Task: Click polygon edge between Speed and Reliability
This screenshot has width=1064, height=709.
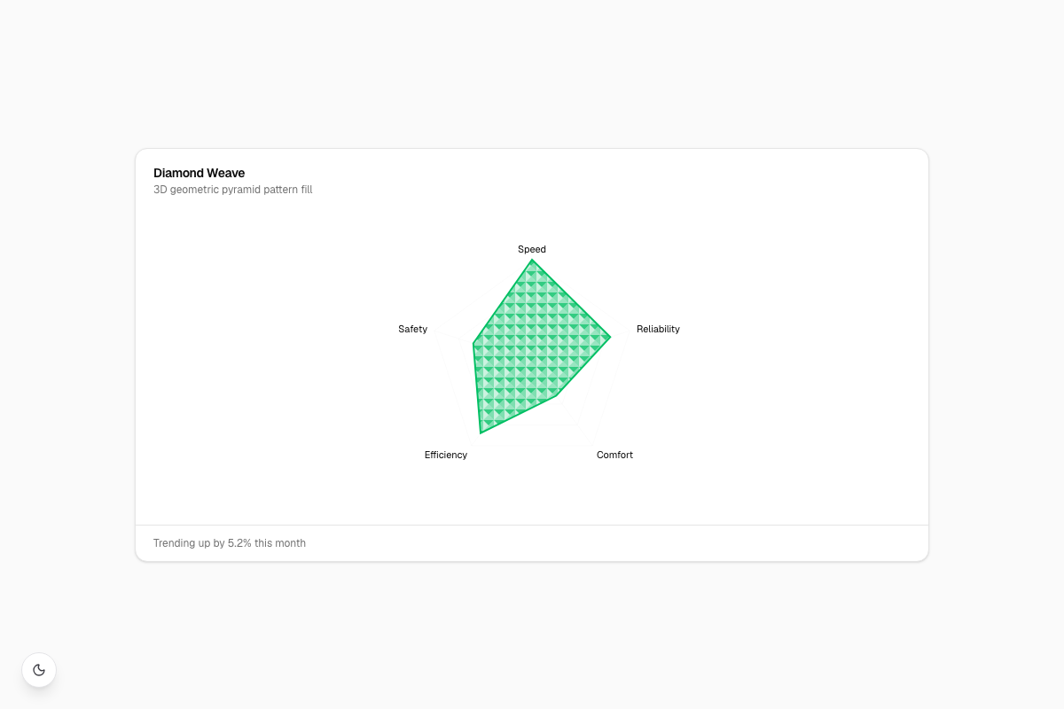Action: tap(571, 299)
